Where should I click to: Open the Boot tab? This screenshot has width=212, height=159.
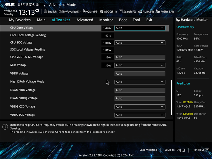(x=123, y=20)
